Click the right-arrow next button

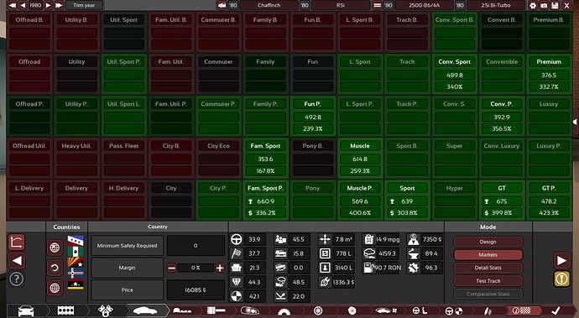point(561,260)
